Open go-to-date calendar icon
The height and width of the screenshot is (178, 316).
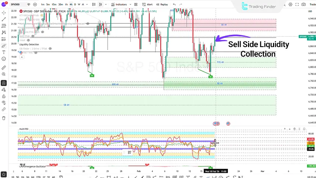pos(61,177)
